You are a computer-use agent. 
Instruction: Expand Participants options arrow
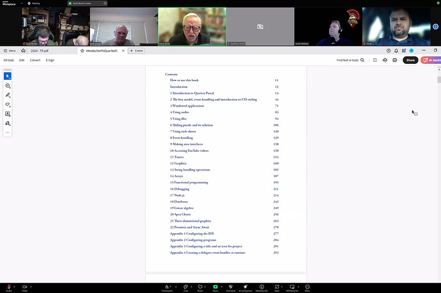176,287
